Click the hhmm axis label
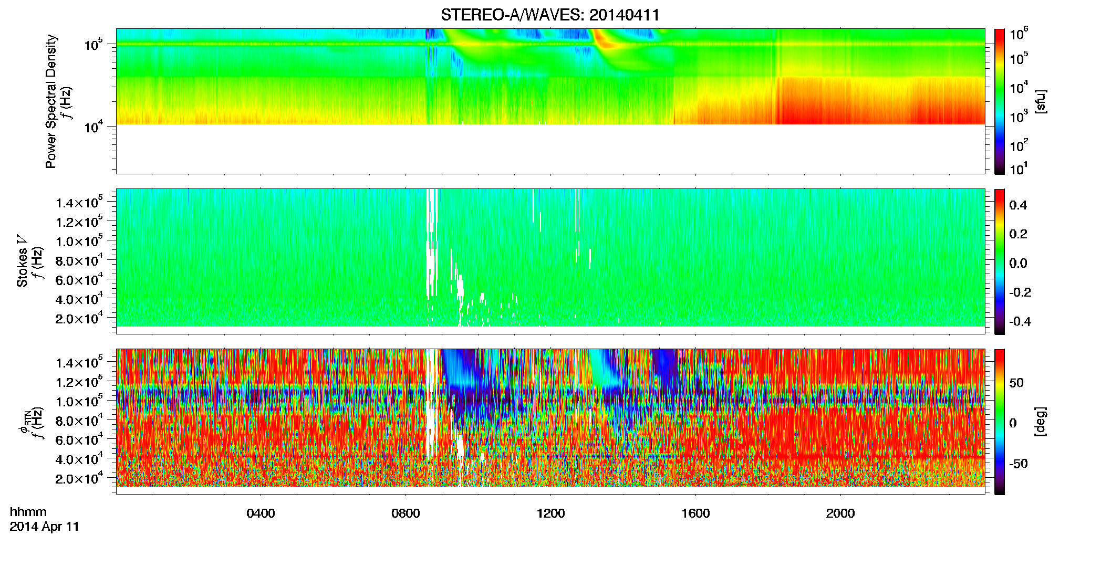1101x567 pixels. [28, 512]
